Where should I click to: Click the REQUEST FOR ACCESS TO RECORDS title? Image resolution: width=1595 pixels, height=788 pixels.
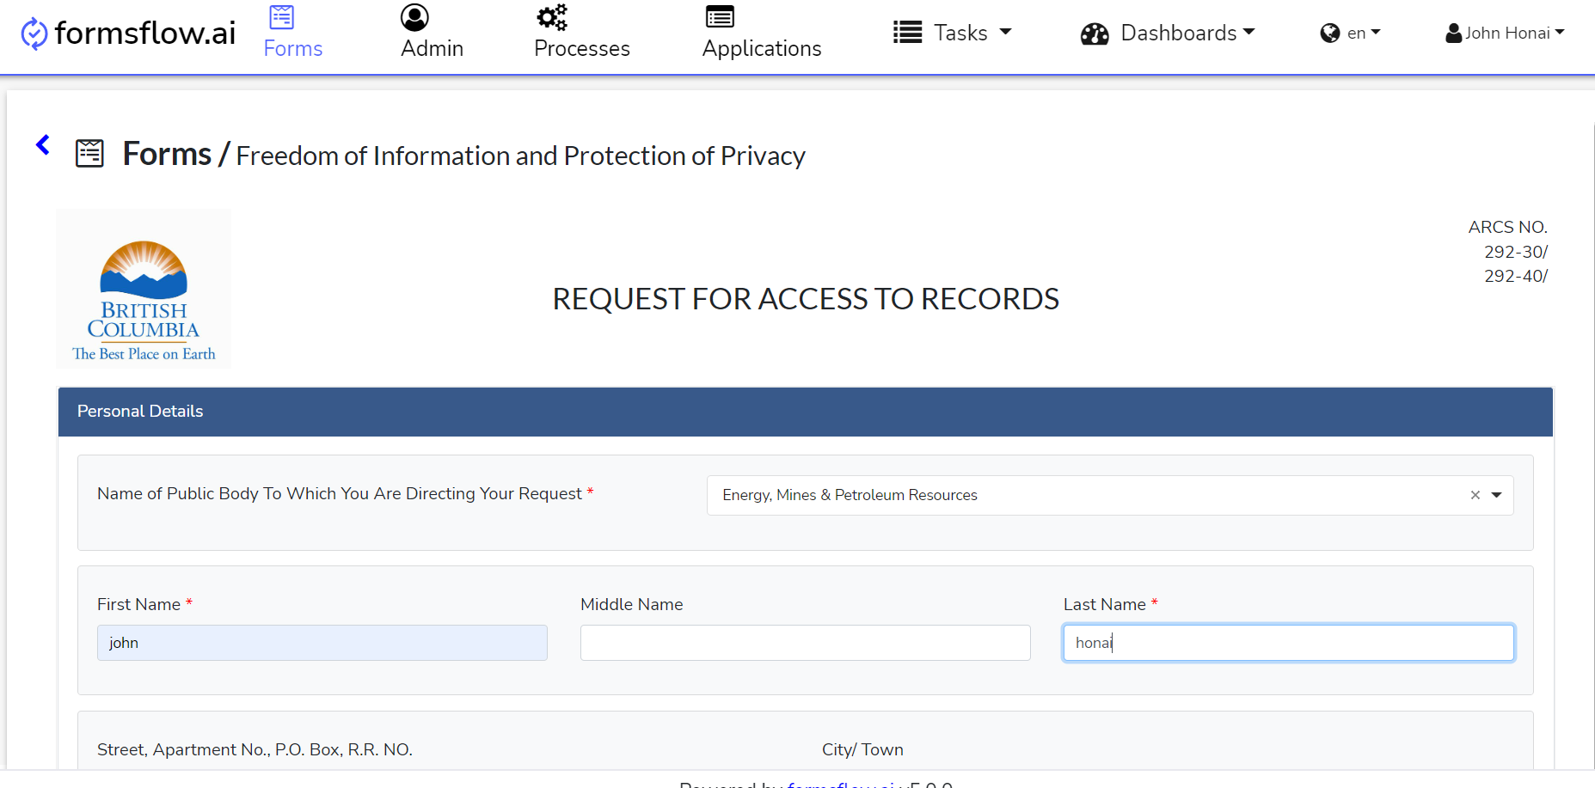click(806, 299)
